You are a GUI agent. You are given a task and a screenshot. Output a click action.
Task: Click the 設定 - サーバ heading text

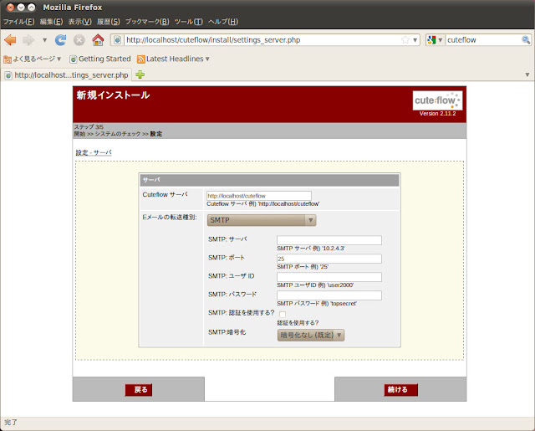(94, 152)
